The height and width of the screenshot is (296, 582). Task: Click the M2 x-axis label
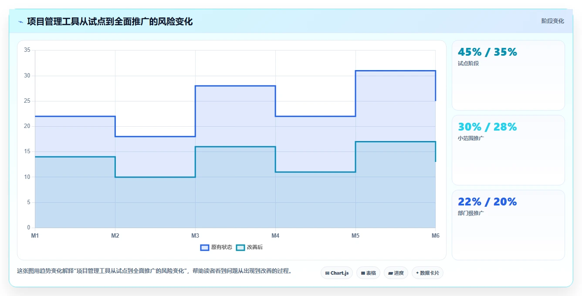(x=115, y=235)
